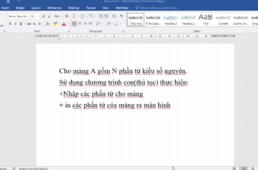Open Font dialog launcher

click(69, 31)
